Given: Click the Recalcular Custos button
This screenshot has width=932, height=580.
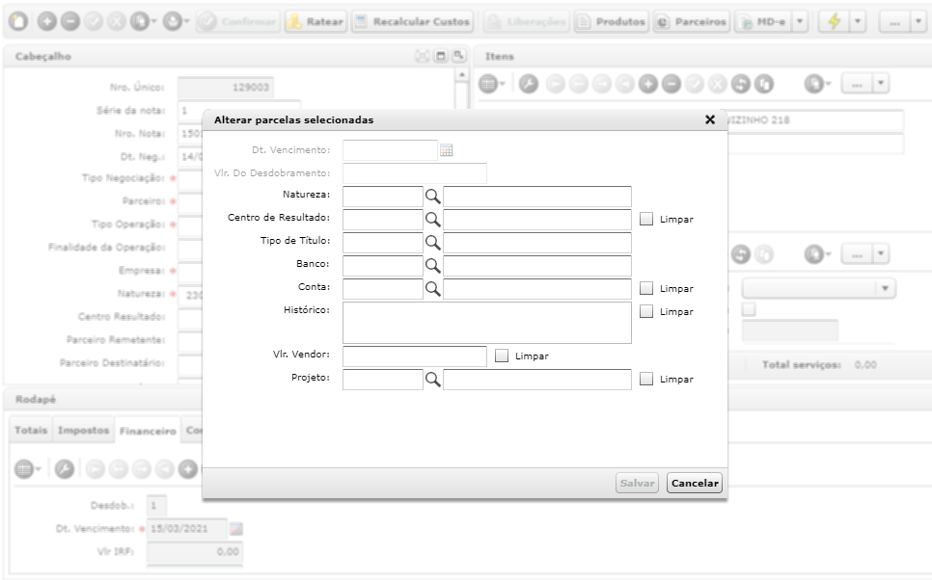Looking at the screenshot, I should point(413,21).
